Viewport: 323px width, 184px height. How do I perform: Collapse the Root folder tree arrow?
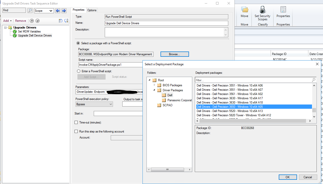click(x=149, y=80)
